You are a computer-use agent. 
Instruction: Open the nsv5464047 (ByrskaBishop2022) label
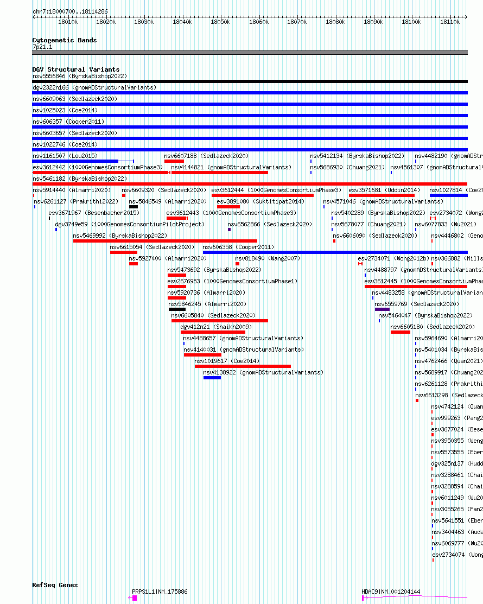click(x=425, y=315)
